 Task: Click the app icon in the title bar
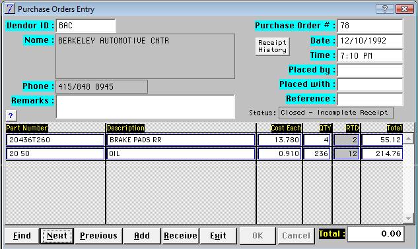click(x=10, y=9)
